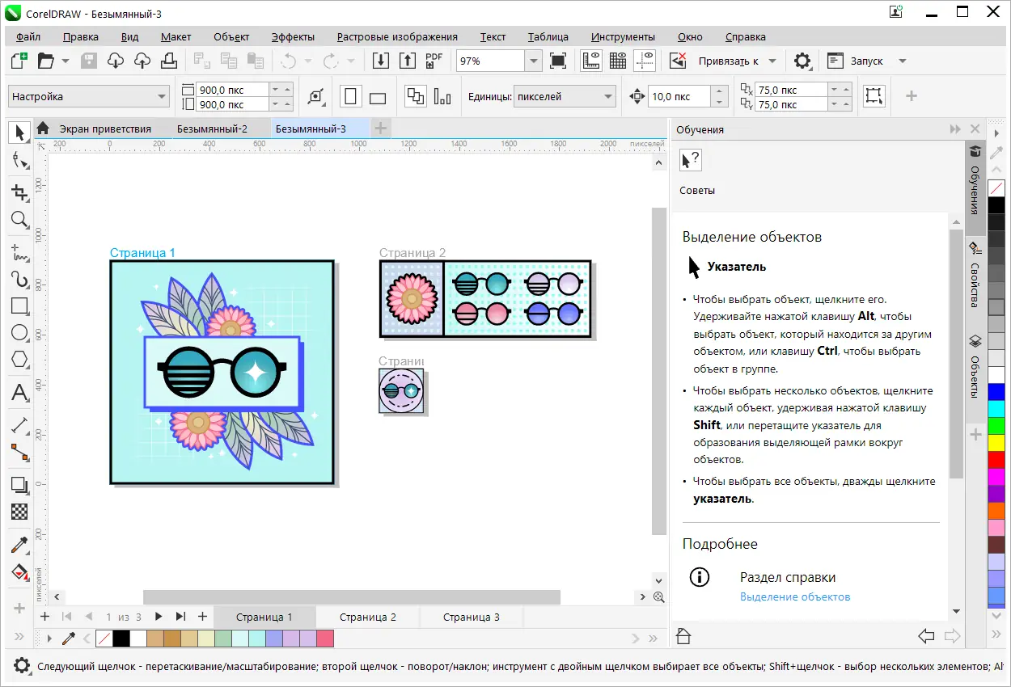1011x687 pixels.
Task: Activate the Text tool
Action: pos(19,394)
